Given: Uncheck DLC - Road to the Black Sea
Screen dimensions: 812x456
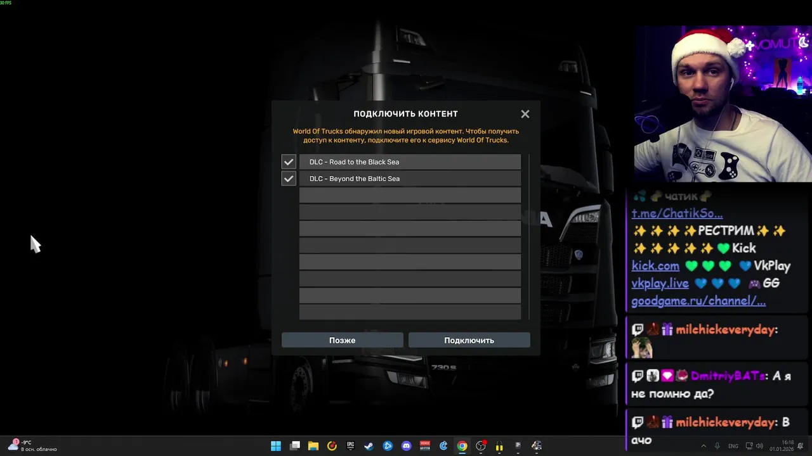Looking at the screenshot, I should click(x=289, y=162).
